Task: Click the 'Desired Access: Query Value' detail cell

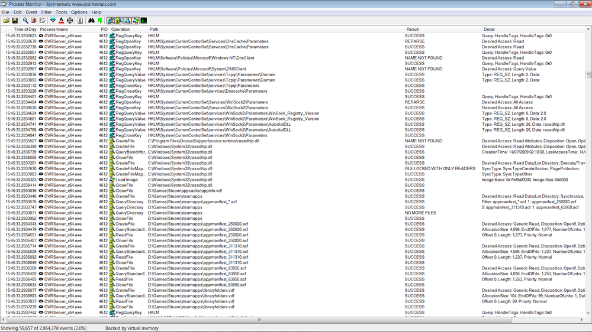Action: [x=509, y=69]
